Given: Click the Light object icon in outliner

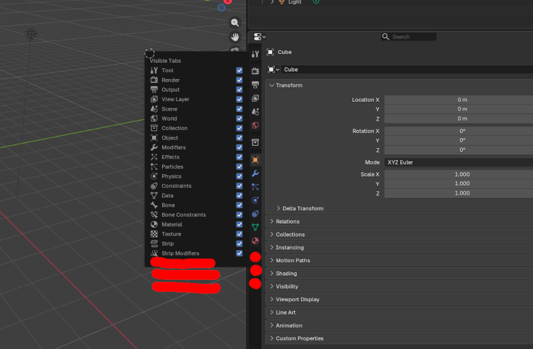Looking at the screenshot, I should 282,2.
